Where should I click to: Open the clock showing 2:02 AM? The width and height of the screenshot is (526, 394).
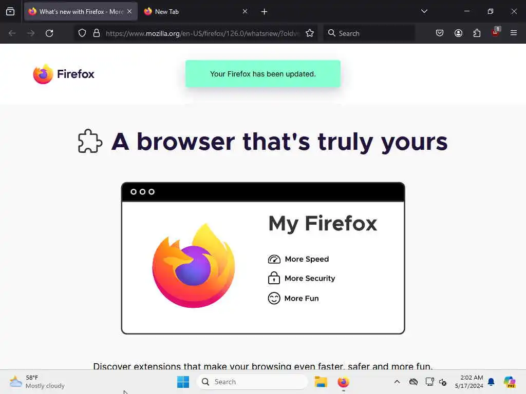(469, 382)
